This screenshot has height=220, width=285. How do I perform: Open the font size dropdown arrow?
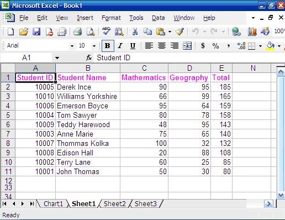tap(94, 46)
